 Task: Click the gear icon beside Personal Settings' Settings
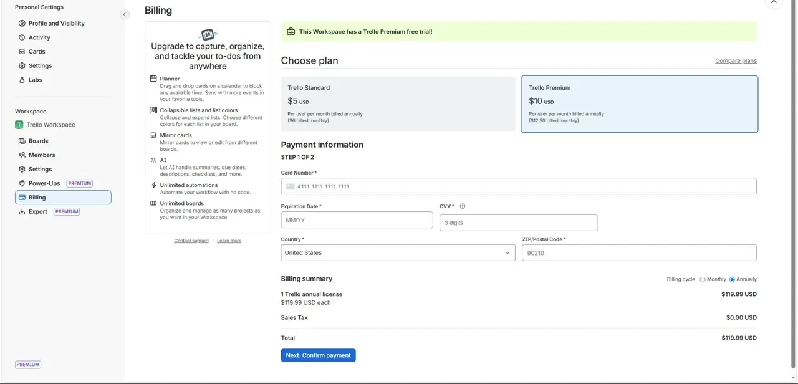[22, 65]
